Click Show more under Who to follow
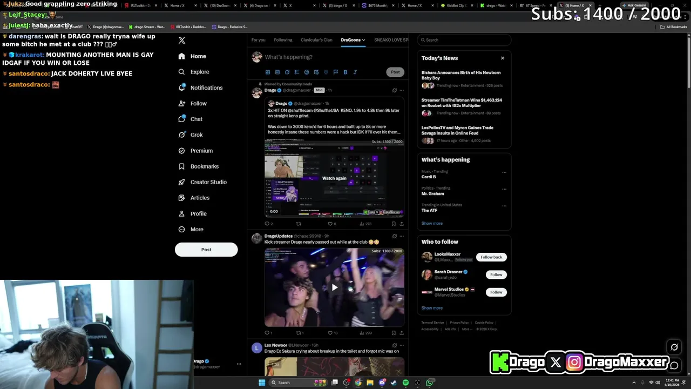Screen dimensions: 691x389 pyautogui.click(x=432, y=308)
